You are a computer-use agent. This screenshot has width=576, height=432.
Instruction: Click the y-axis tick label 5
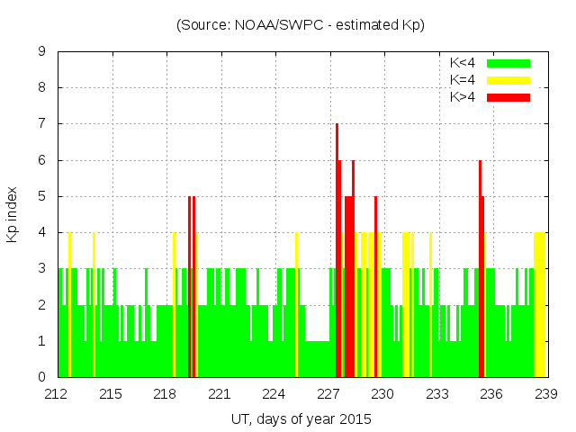[42, 196]
